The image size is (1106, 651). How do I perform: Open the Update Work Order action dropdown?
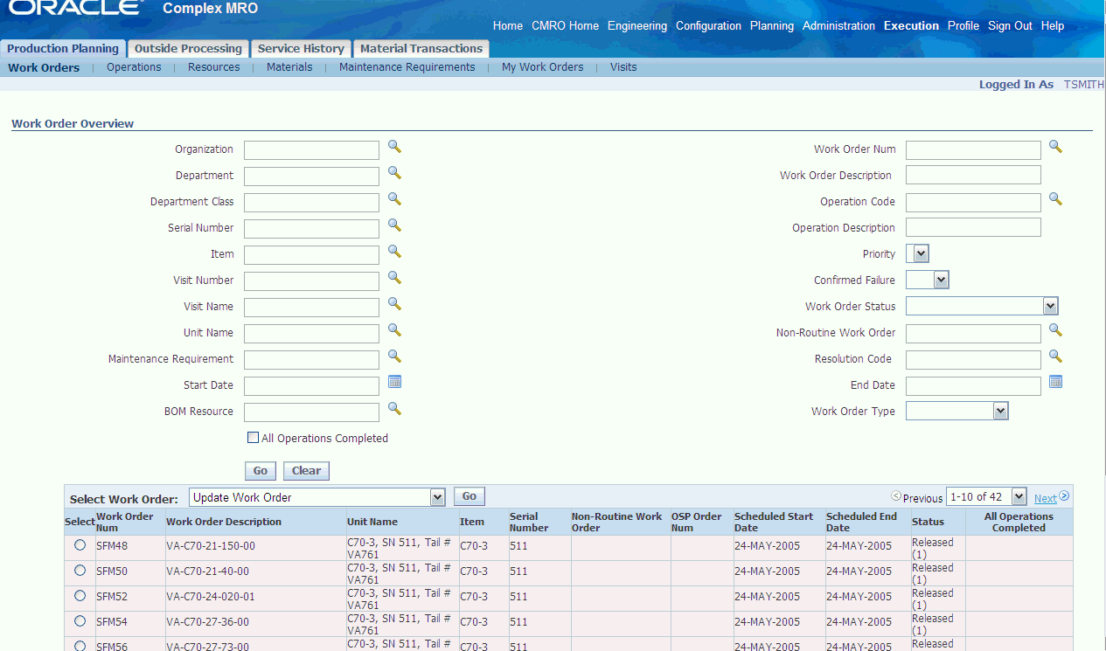tap(317, 497)
